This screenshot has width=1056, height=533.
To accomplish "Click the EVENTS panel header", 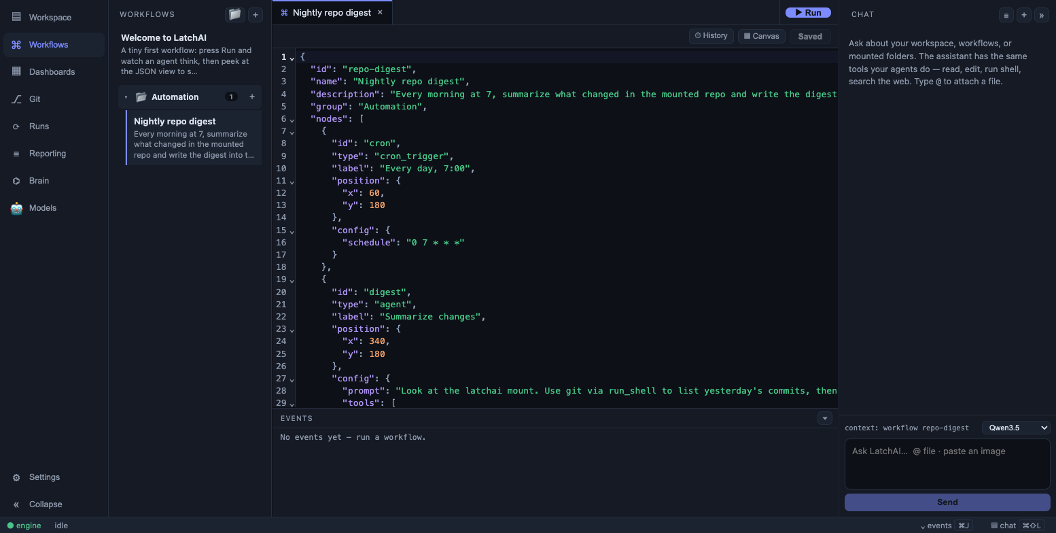I will [296, 418].
